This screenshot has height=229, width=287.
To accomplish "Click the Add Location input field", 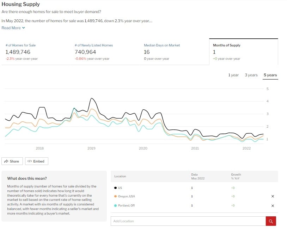I will pyautogui.click(x=188, y=221).
